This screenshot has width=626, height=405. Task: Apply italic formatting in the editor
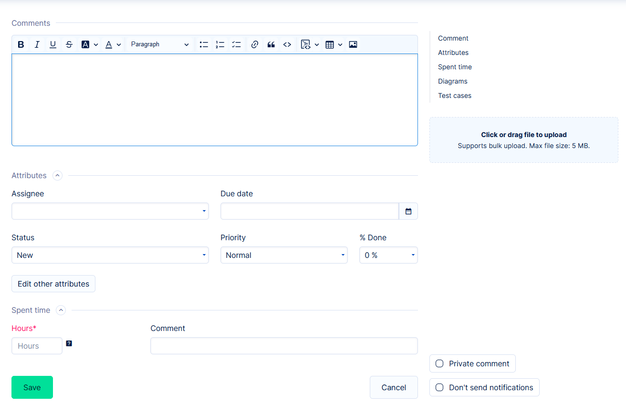pyautogui.click(x=37, y=44)
